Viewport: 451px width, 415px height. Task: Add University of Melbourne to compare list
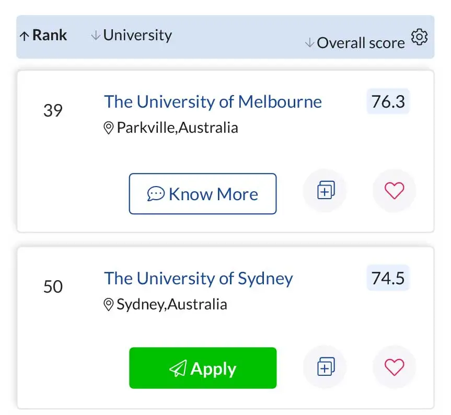tap(325, 190)
